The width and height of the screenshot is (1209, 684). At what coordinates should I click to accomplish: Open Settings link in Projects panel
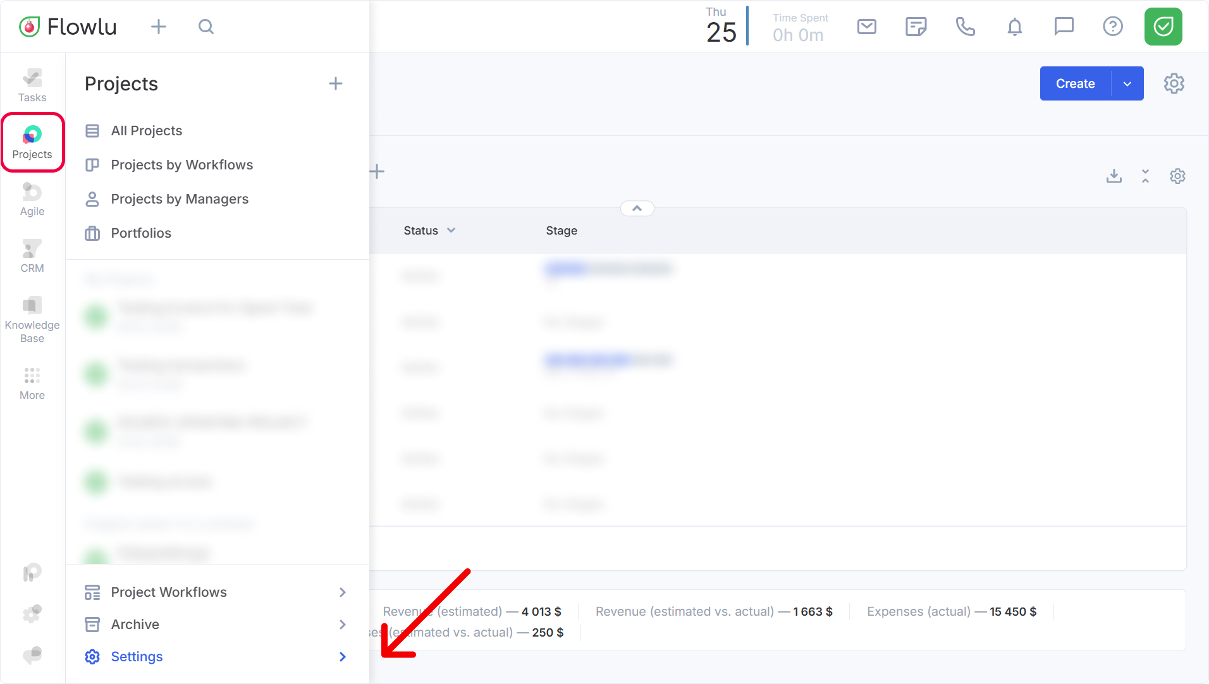click(137, 657)
